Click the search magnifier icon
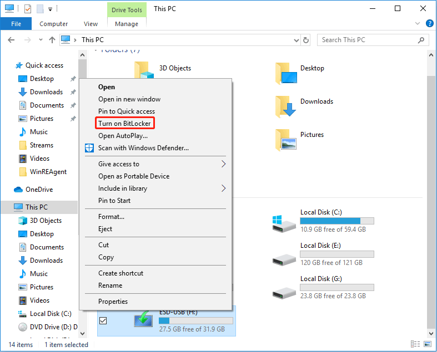This screenshot has height=352, width=437. [x=421, y=40]
